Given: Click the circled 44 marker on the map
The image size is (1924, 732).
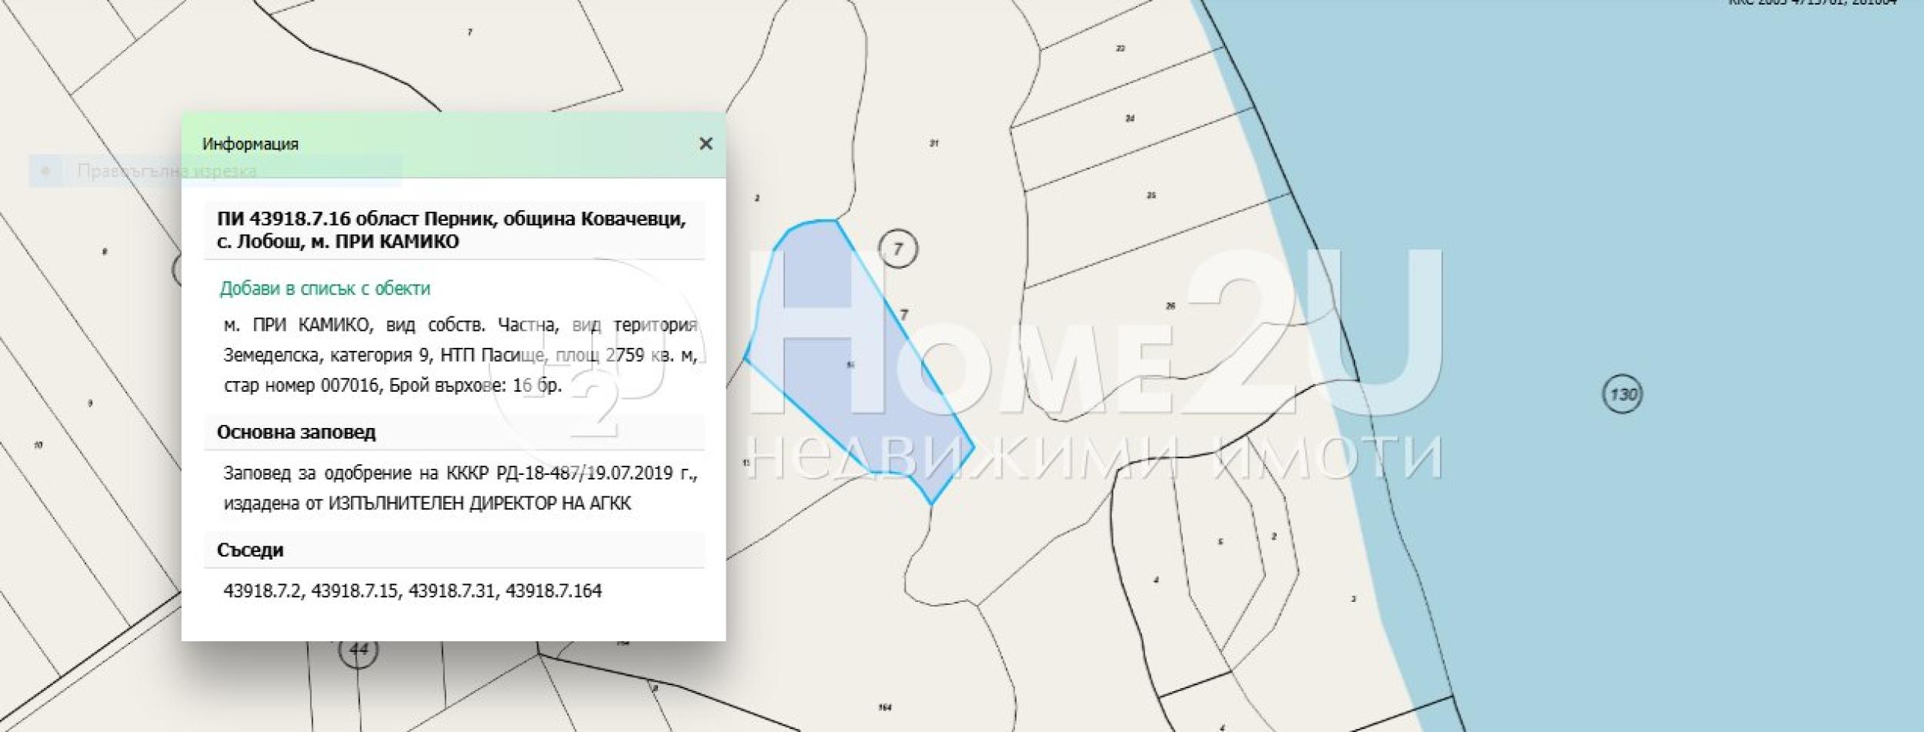Looking at the screenshot, I should pos(359,650).
